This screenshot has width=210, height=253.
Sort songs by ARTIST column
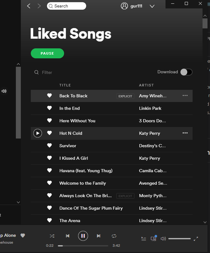click(x=146, y=85)
